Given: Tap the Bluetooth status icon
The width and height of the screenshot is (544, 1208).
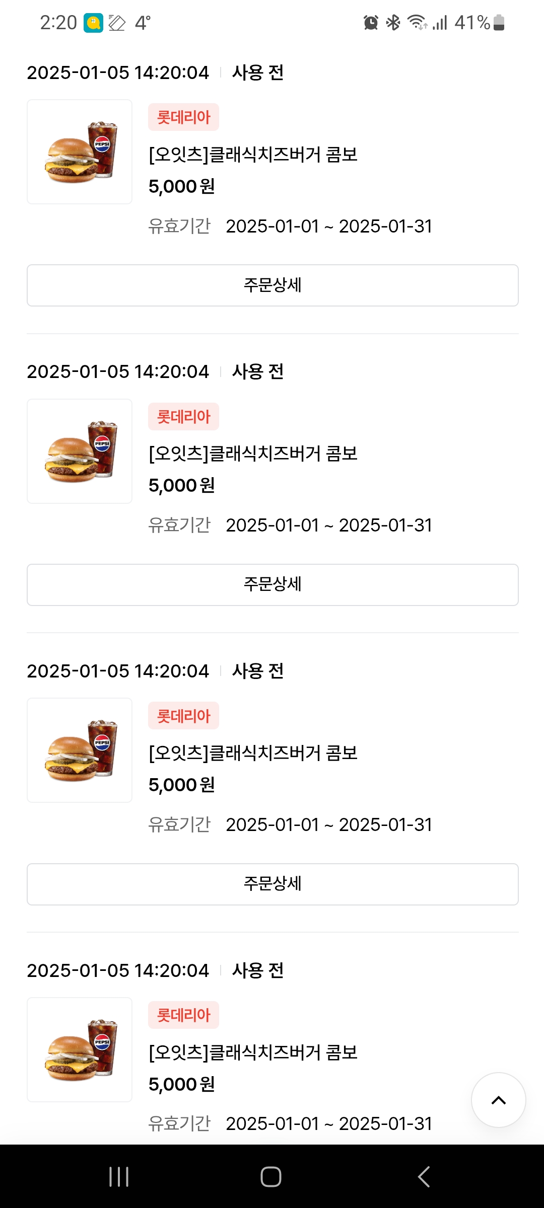Looking at the screenshot, I should tap(393, 23).
